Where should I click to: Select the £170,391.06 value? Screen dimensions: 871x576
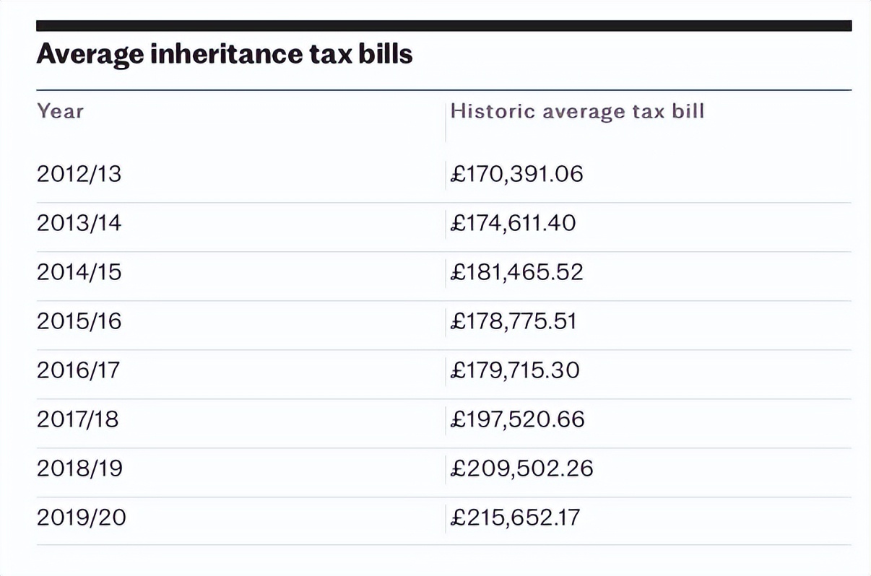click(x=516, y=174)
